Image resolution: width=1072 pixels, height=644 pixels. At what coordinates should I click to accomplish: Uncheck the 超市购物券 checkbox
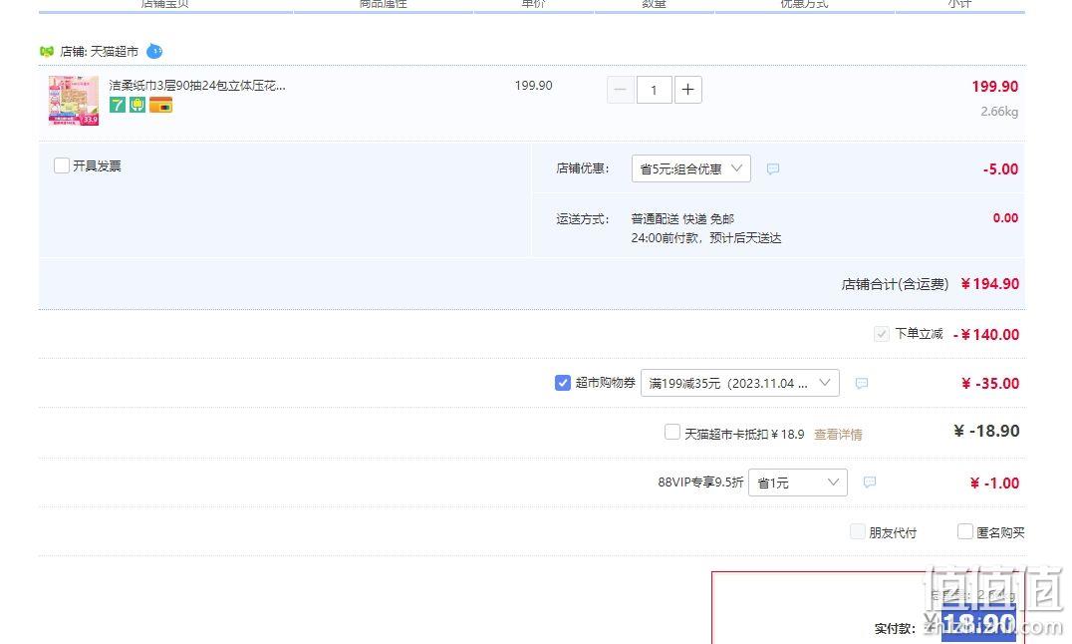point(563,383)
